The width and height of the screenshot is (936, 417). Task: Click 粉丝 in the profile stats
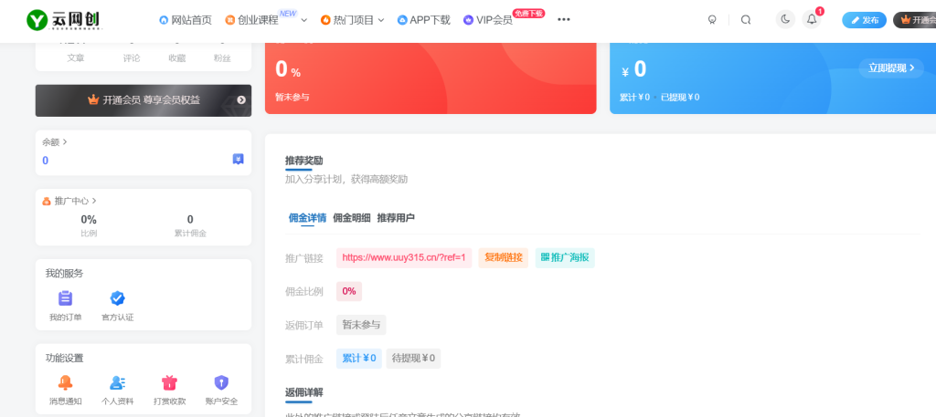(222, 58)
